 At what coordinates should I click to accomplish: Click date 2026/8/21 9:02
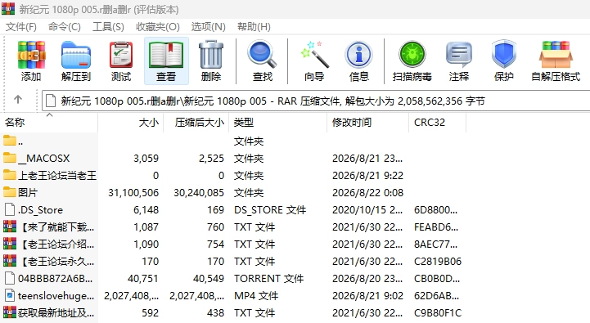coord(367,295)
